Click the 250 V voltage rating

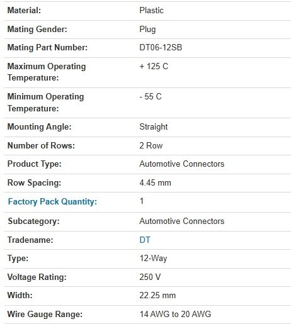point(150,277)
